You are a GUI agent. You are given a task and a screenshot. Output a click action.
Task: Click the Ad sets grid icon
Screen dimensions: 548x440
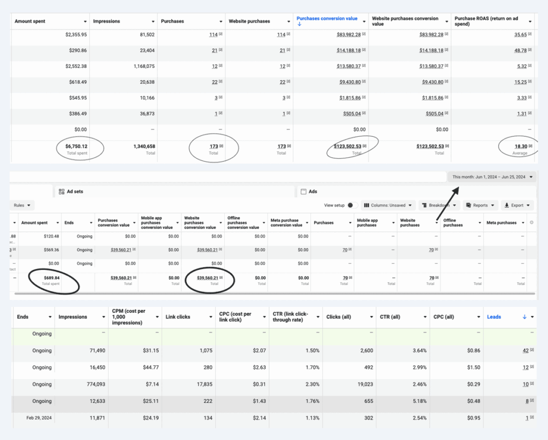(x=62, y=191)
